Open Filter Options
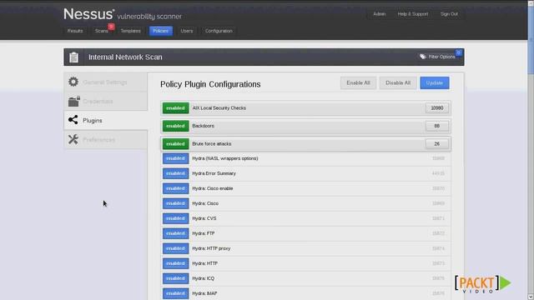534x300 pixels. (438, 57)
